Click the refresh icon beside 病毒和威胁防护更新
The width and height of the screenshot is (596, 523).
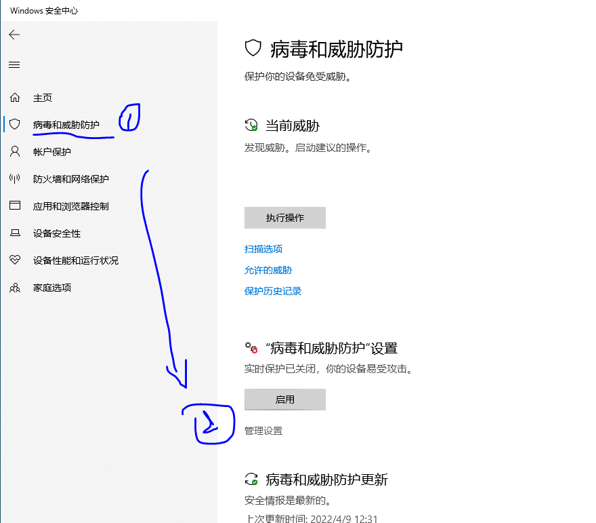click(x=251, y=479)
